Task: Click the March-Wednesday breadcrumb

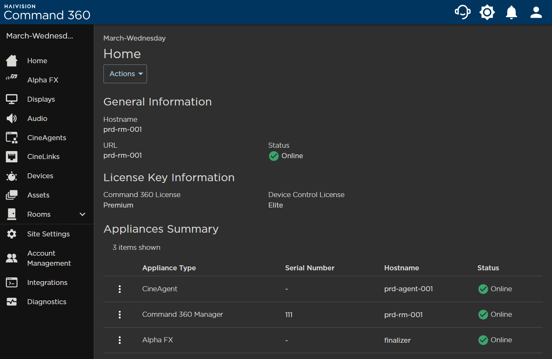Action: point(134,38)
